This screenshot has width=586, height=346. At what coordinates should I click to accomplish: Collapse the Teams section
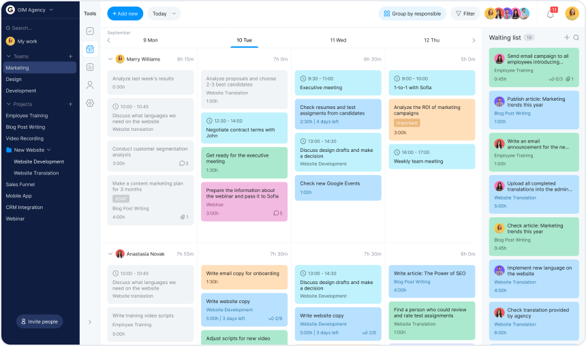pos(9,57)
